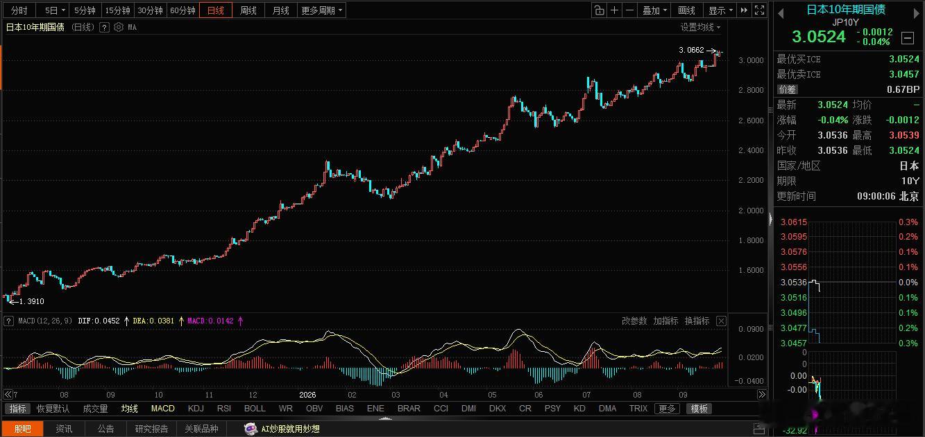Toggle the 模板 template button
The height and width of the screenshot is (437, 925).
click(x=699, y=409)
